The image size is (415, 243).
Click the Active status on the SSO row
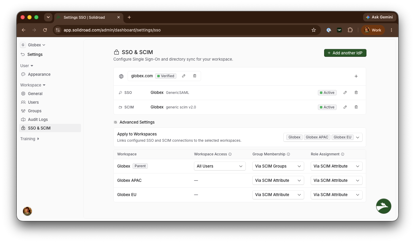point(327,93)
